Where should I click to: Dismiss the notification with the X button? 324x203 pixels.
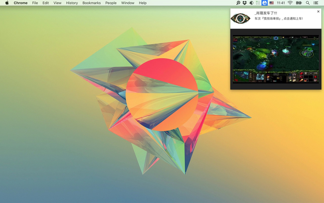click(x=318, y=12)
